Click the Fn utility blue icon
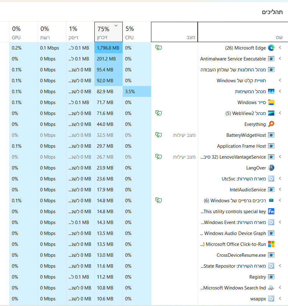This screenshot has height=306, width=288. (271, 211)
